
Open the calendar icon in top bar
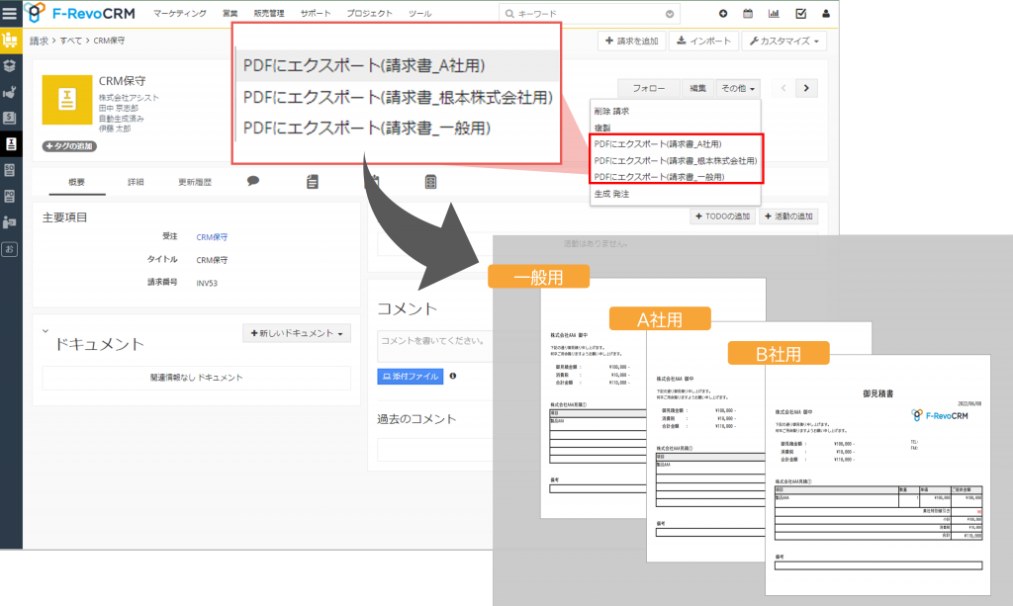click(x=748, y=14)
